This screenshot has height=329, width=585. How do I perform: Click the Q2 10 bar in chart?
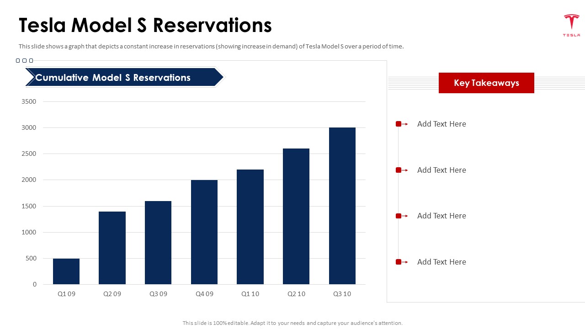click(296, 217)
